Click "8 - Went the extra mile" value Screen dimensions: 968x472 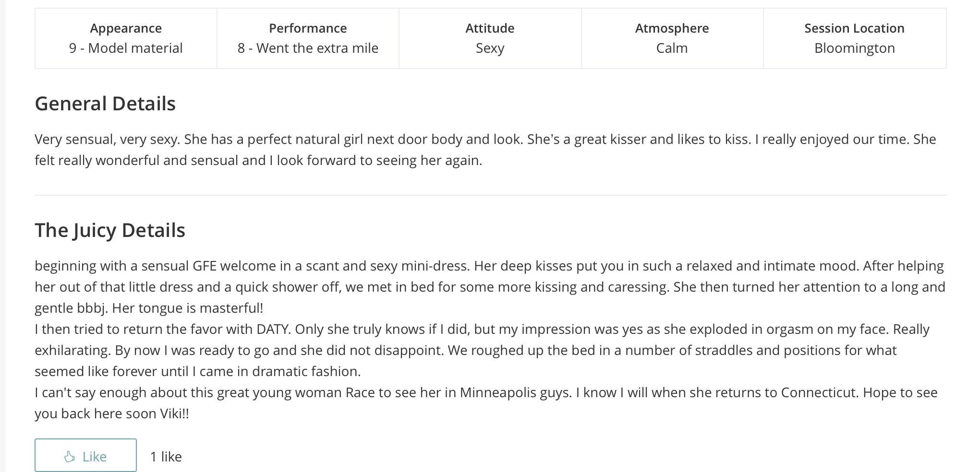(308, 48)
